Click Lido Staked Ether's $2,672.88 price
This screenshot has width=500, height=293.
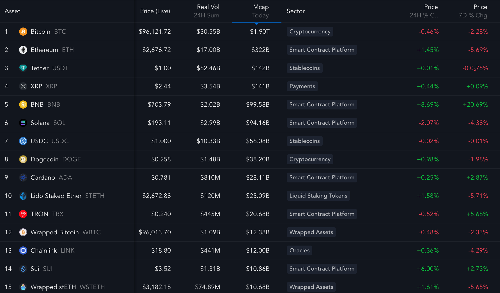click(157, 196)
